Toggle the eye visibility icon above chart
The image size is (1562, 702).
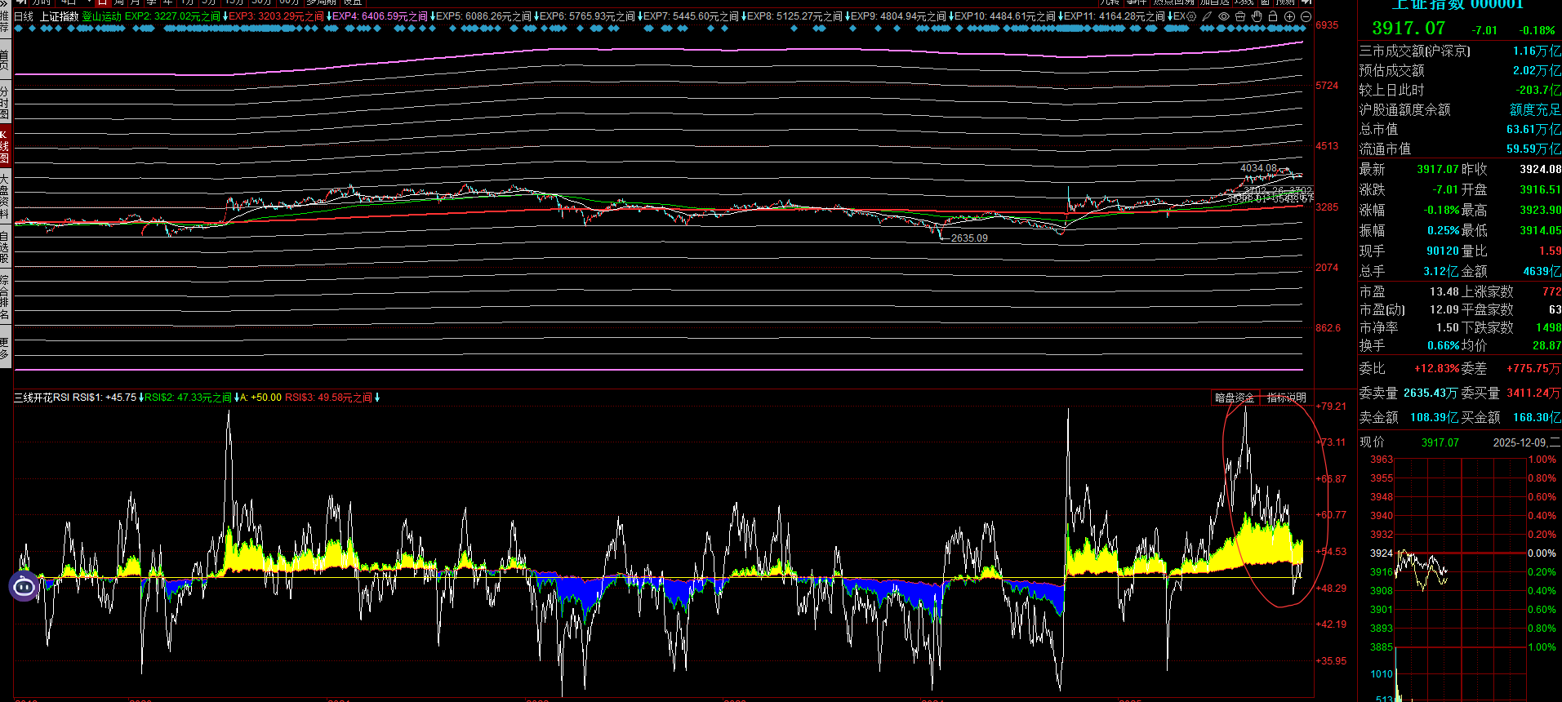1223,16
